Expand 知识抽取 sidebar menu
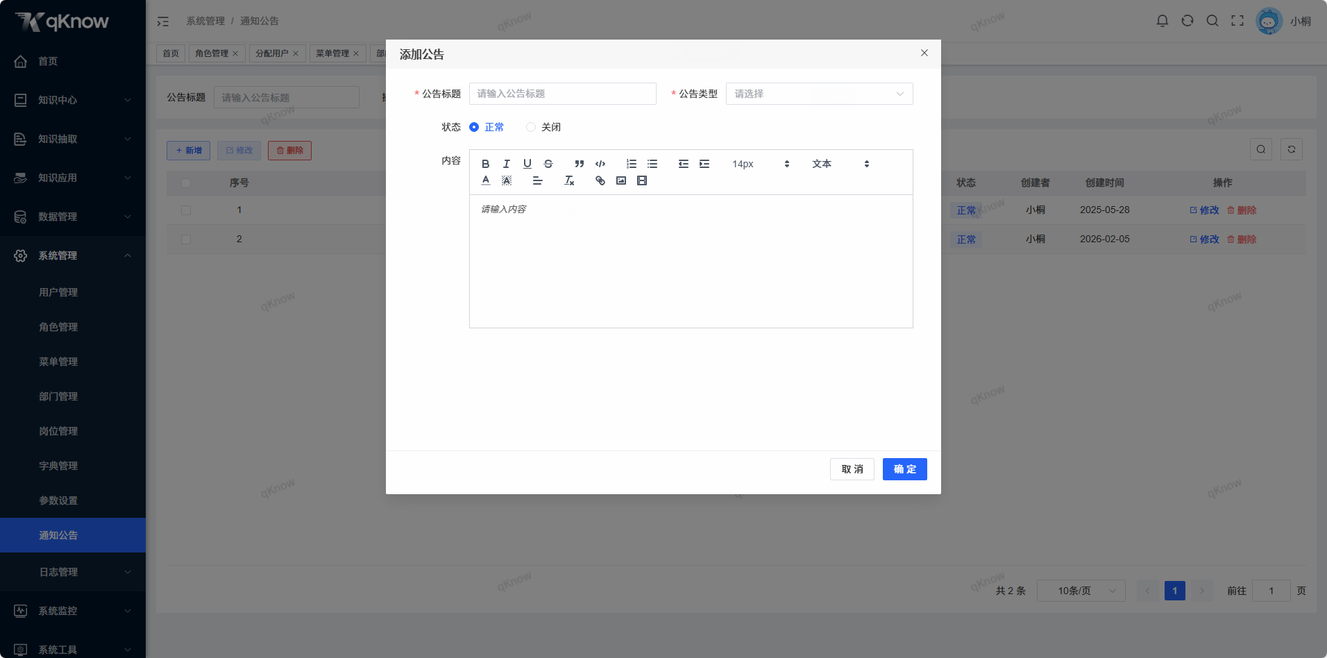The height and width of the screenshot is (658, 1327). pyautogui.click(x=73, y=139)
